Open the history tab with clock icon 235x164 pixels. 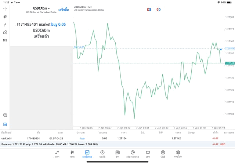point(102,154)
